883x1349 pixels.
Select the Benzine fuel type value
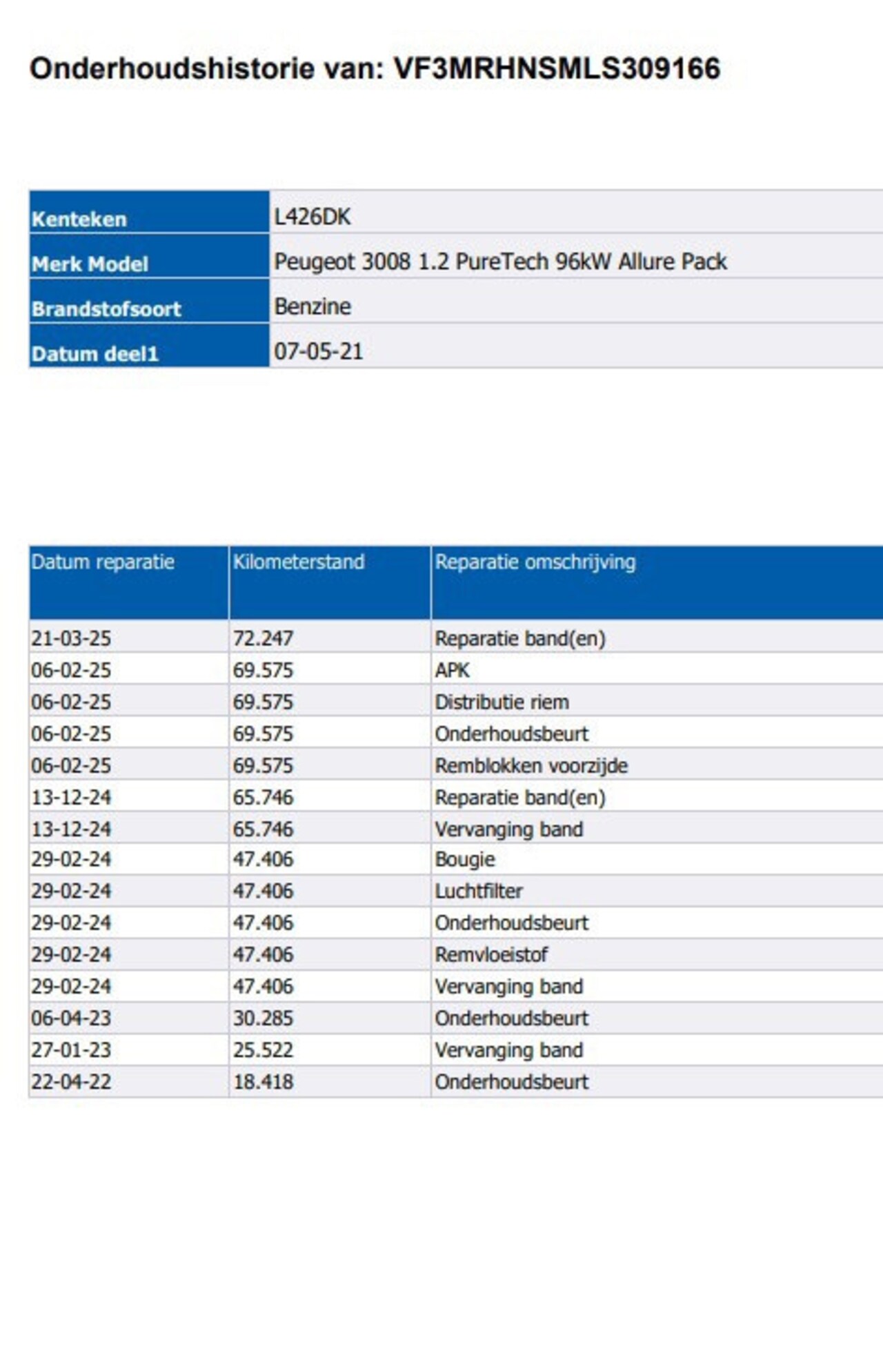pos(312,306)
